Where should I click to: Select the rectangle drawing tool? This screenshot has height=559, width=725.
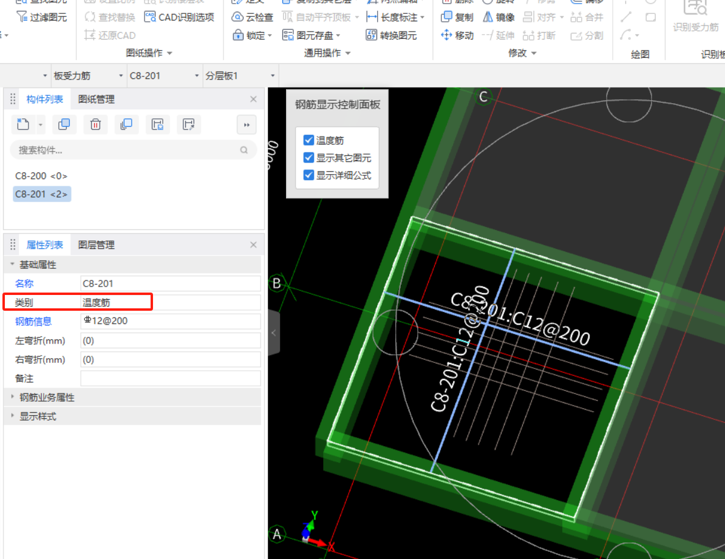pos(650,17)
